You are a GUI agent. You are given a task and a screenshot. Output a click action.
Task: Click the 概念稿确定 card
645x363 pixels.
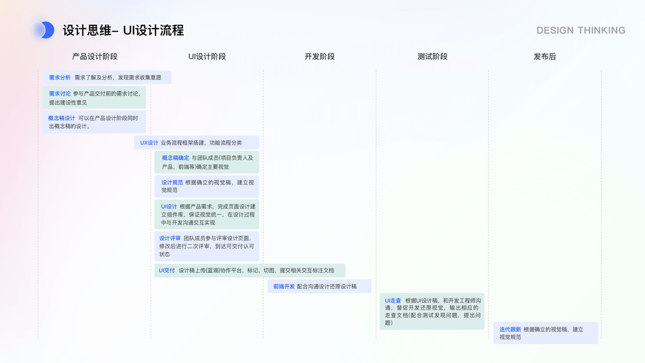coord(207,162)
